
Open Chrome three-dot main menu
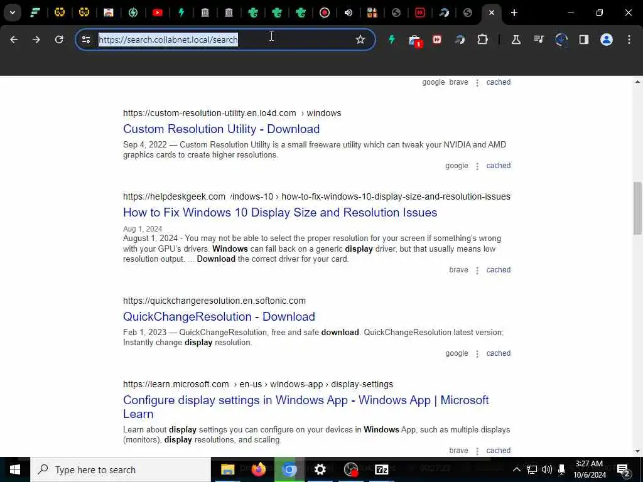click(629, 40)
